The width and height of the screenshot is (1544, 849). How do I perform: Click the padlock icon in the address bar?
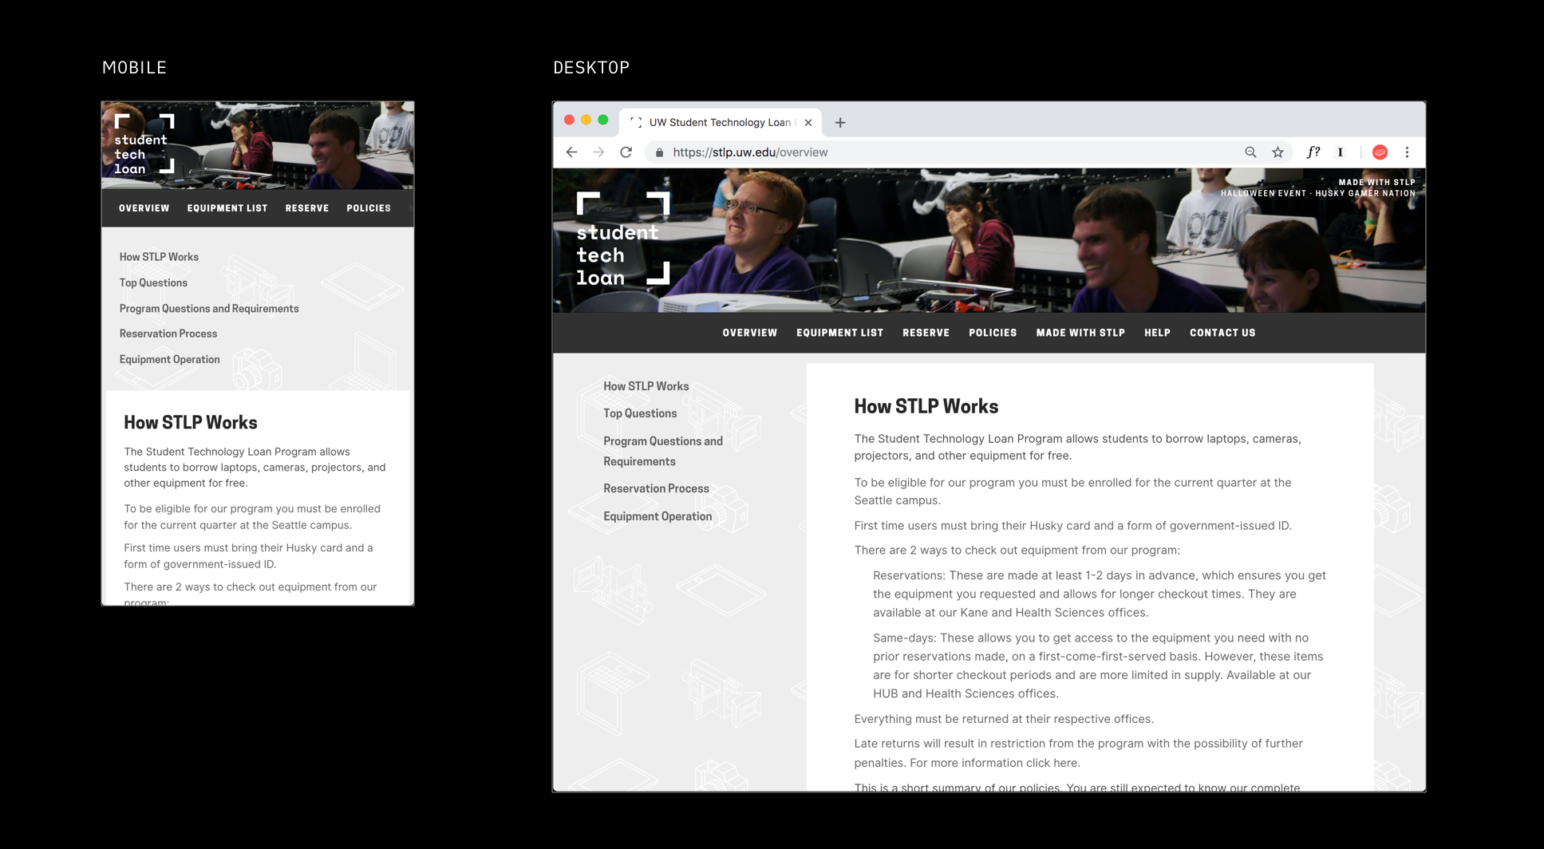pos(659,152)
